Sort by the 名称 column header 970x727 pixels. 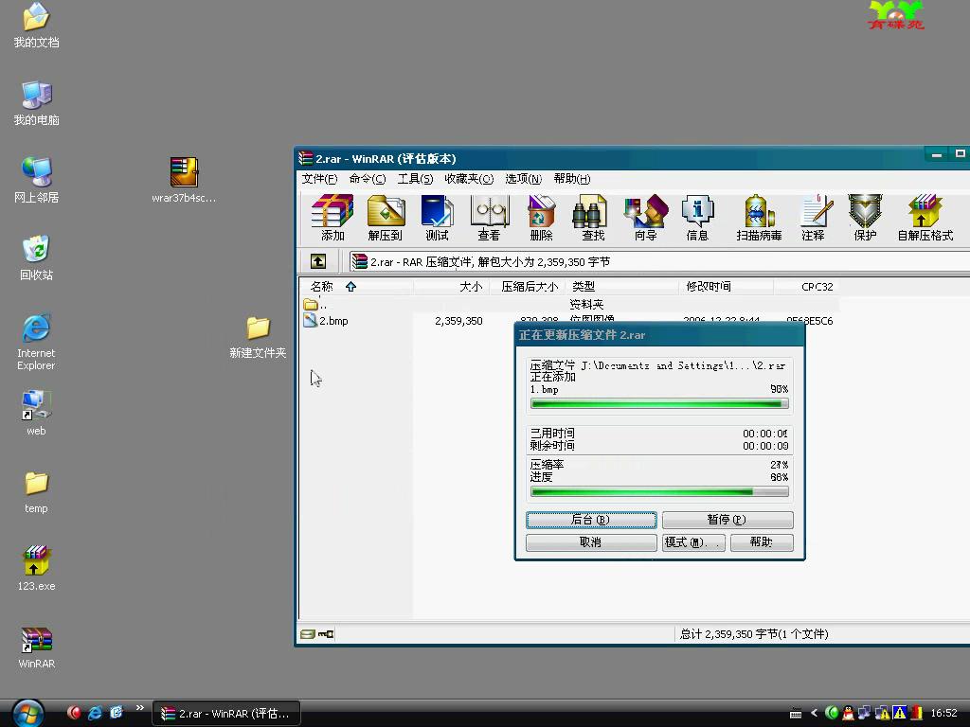pos(356,286)
